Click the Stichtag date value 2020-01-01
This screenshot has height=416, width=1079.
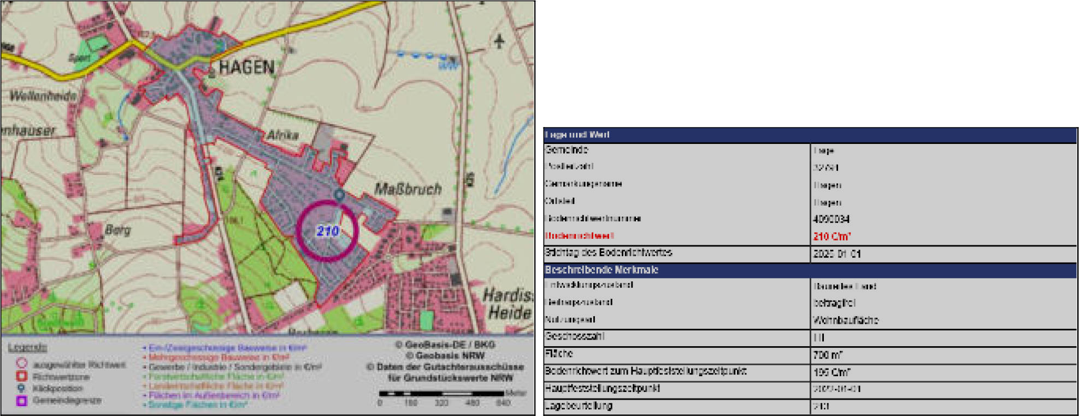(836, 254)
